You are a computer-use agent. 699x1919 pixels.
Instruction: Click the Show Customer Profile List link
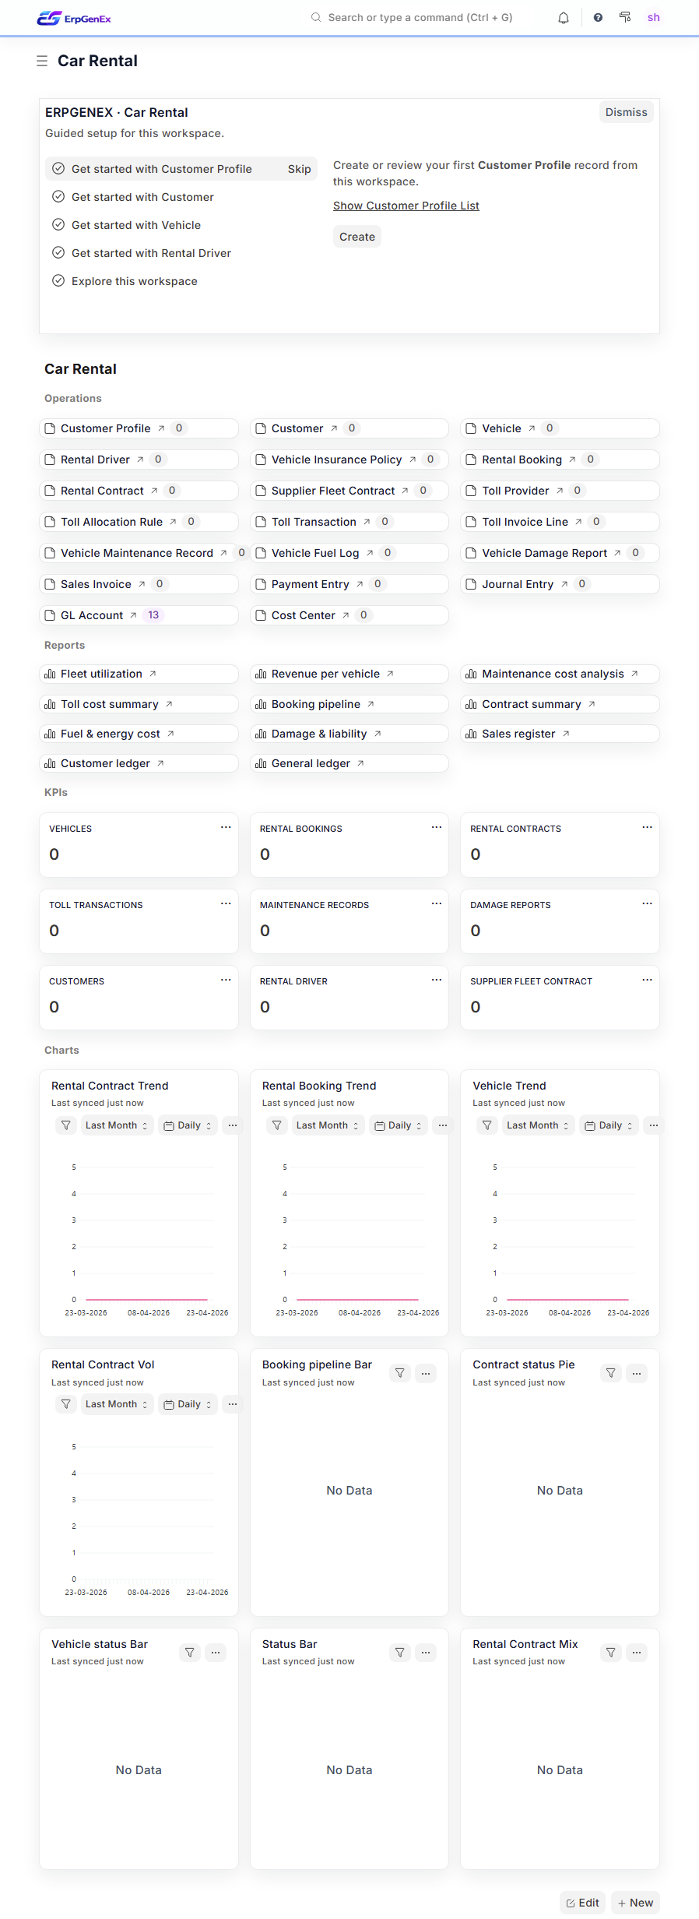point(406,206)
